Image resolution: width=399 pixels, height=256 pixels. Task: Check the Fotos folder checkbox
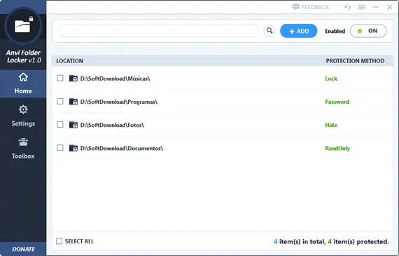pos(60,124)
